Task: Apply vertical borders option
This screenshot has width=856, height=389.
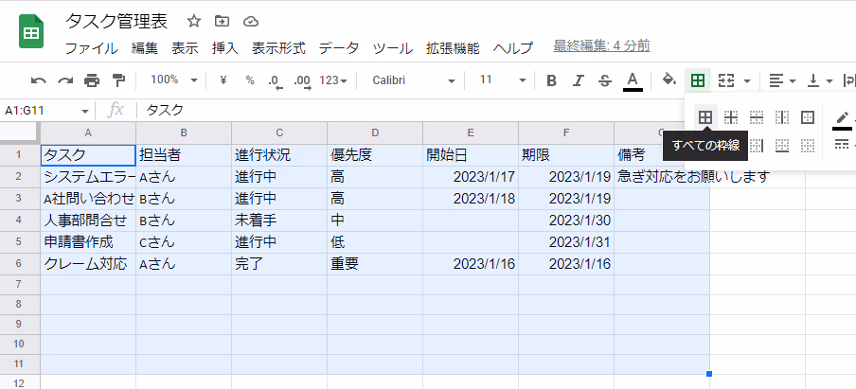Action: pos(782,116)
